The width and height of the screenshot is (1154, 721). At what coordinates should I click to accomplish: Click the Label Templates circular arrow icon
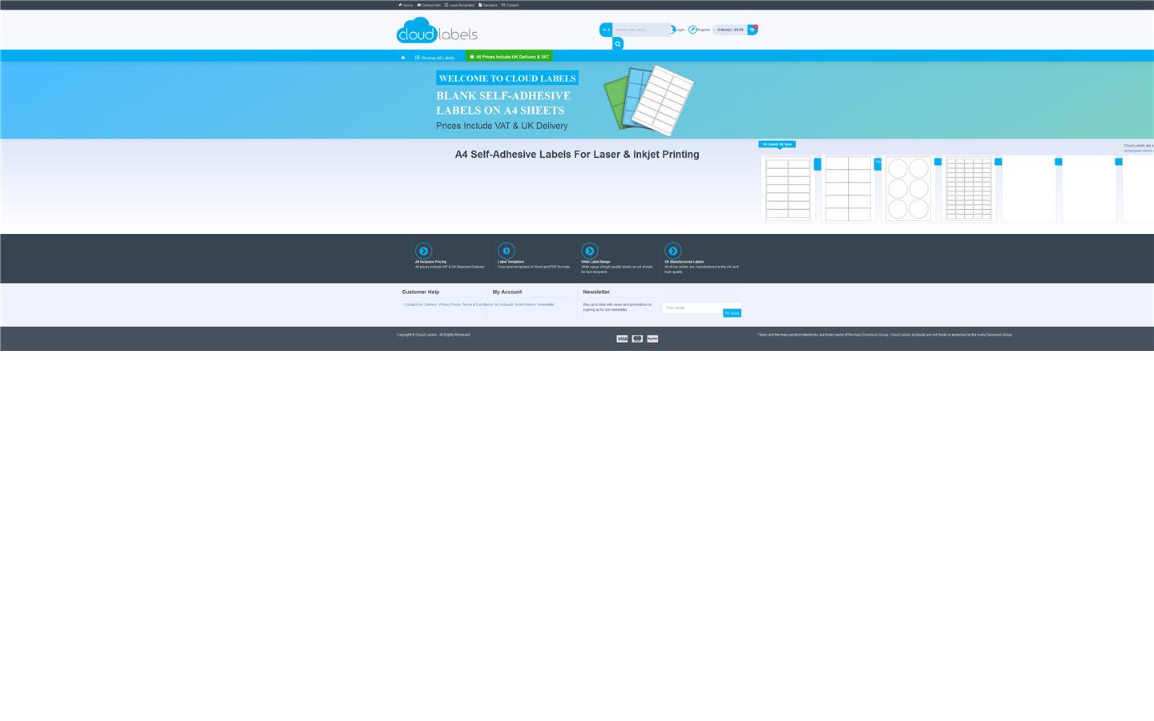(x=506, y=251)
